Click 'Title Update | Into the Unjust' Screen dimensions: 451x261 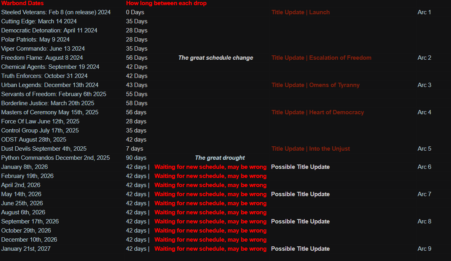[311, 149]
